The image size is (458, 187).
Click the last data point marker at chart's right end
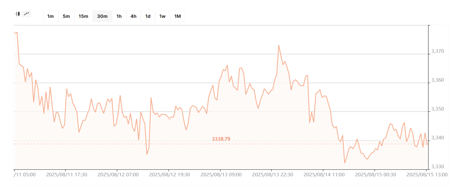coord(427,144)
